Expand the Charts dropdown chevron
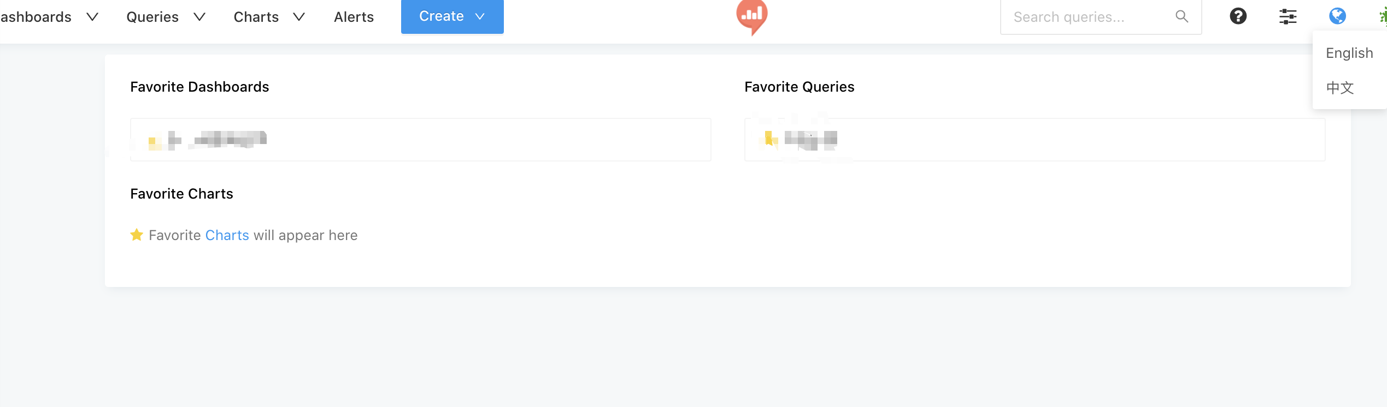The width and height of the screenshot is (1387, 407). click(x=299, y=17)
